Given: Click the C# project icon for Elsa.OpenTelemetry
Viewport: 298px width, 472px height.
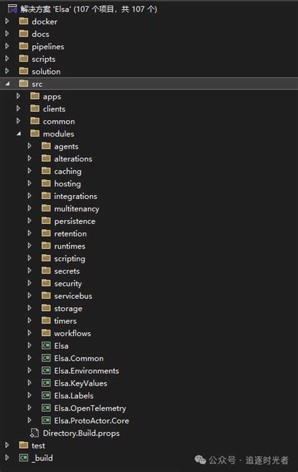Looking at the screenshot, I should click(46, 408).
